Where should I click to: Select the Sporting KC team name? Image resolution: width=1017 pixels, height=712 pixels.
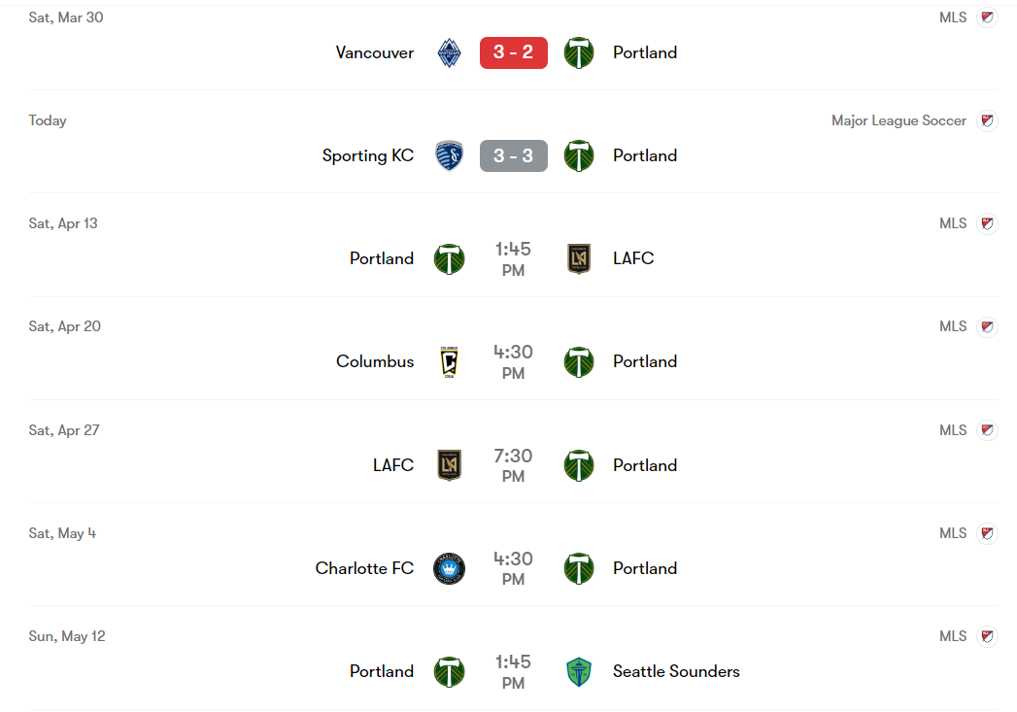[368, 155]
